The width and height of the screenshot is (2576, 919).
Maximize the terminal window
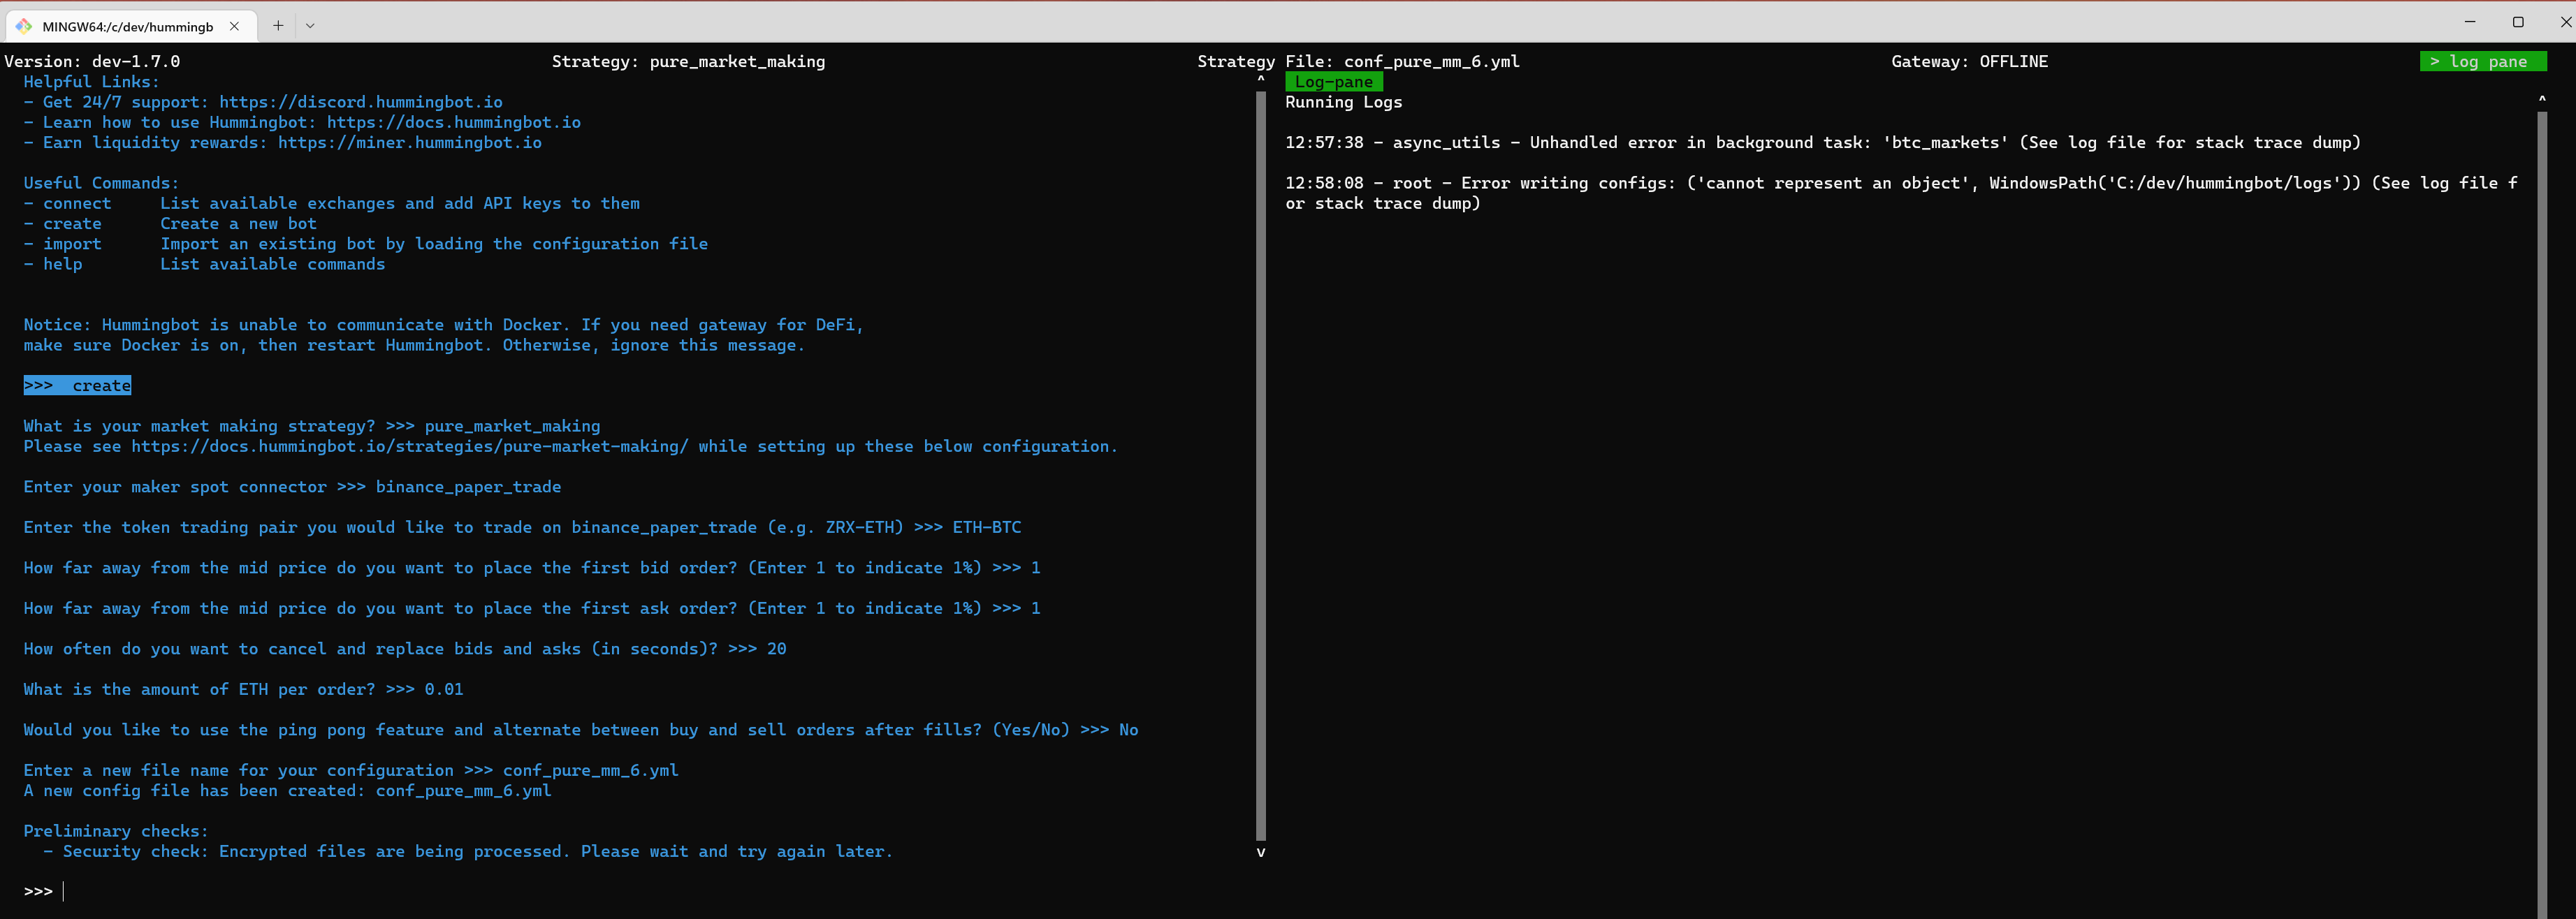coord(2519,21)
